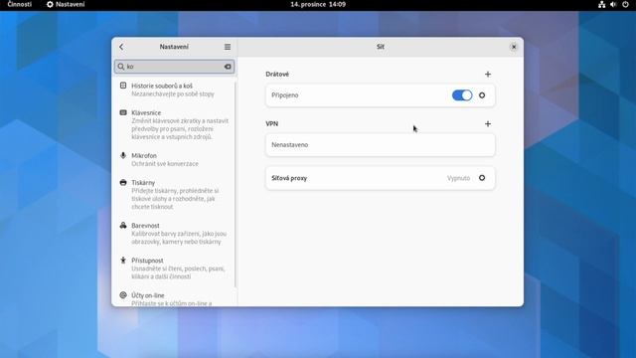
Task: Click the accessibility icon beside Přístupnost
Action: pos(123,261)
